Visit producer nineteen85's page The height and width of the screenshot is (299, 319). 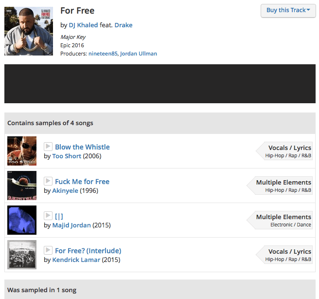103,54
